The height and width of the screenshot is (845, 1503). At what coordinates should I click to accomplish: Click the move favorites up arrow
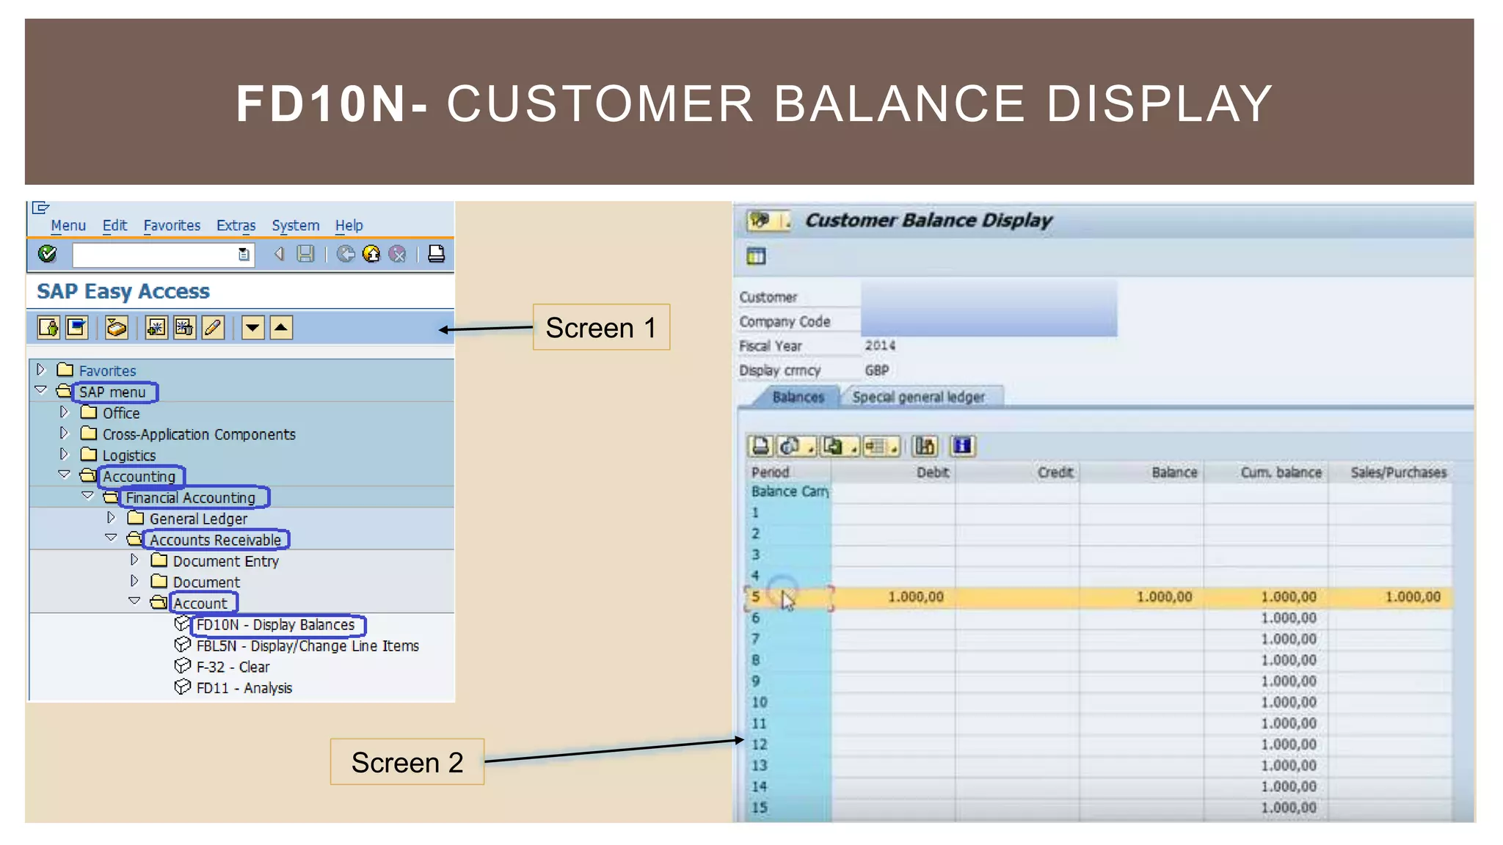pos(281,327)
